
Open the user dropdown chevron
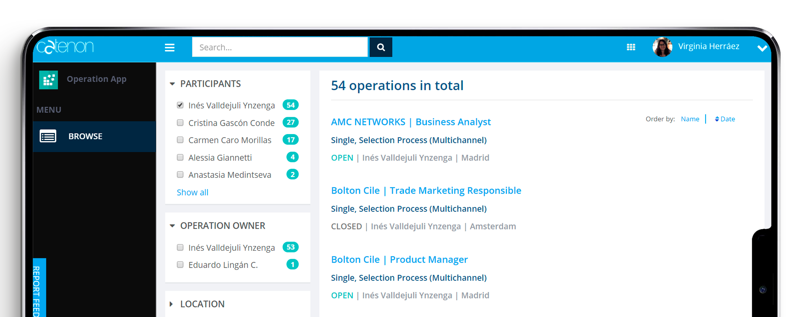(762, 48)
